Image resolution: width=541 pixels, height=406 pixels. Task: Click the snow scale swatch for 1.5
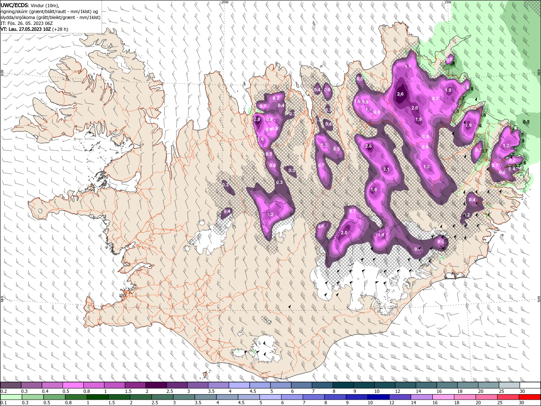(135, 385)
